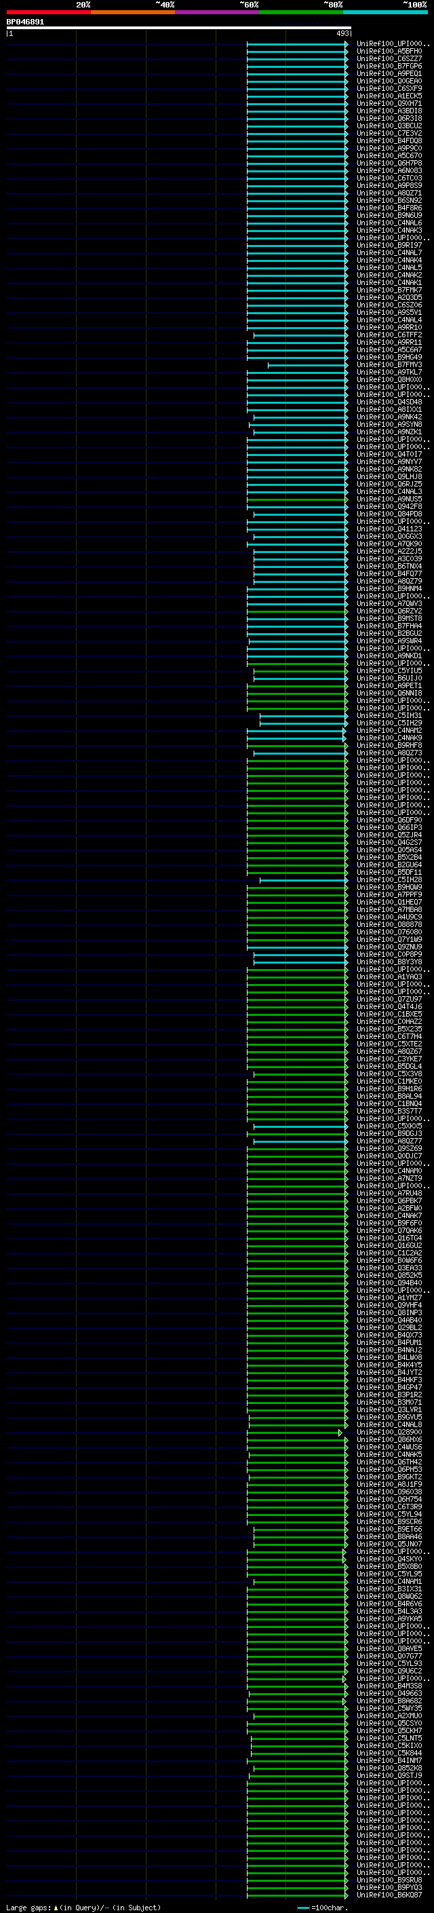Click hit UniRef100_A8QZ73
Image resolution: width=434 pixels, height=1913 pixels.
(389, 753)
